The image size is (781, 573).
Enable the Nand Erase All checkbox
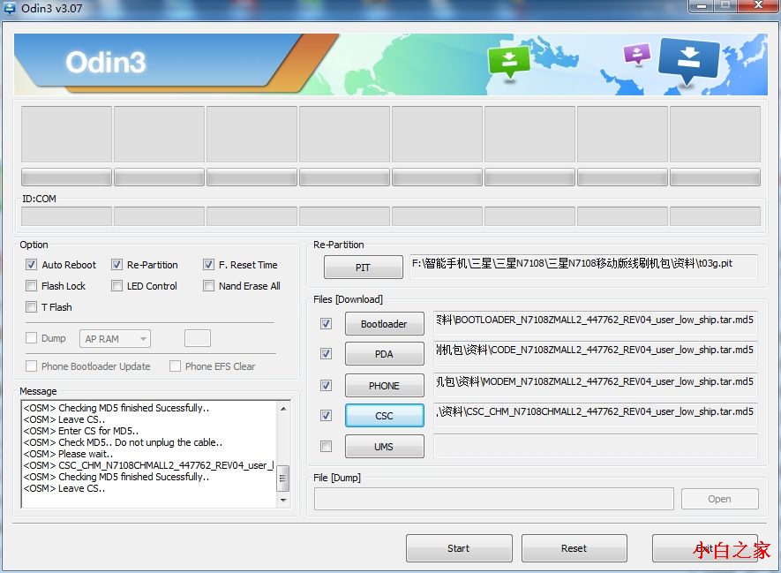coord(208,286)
